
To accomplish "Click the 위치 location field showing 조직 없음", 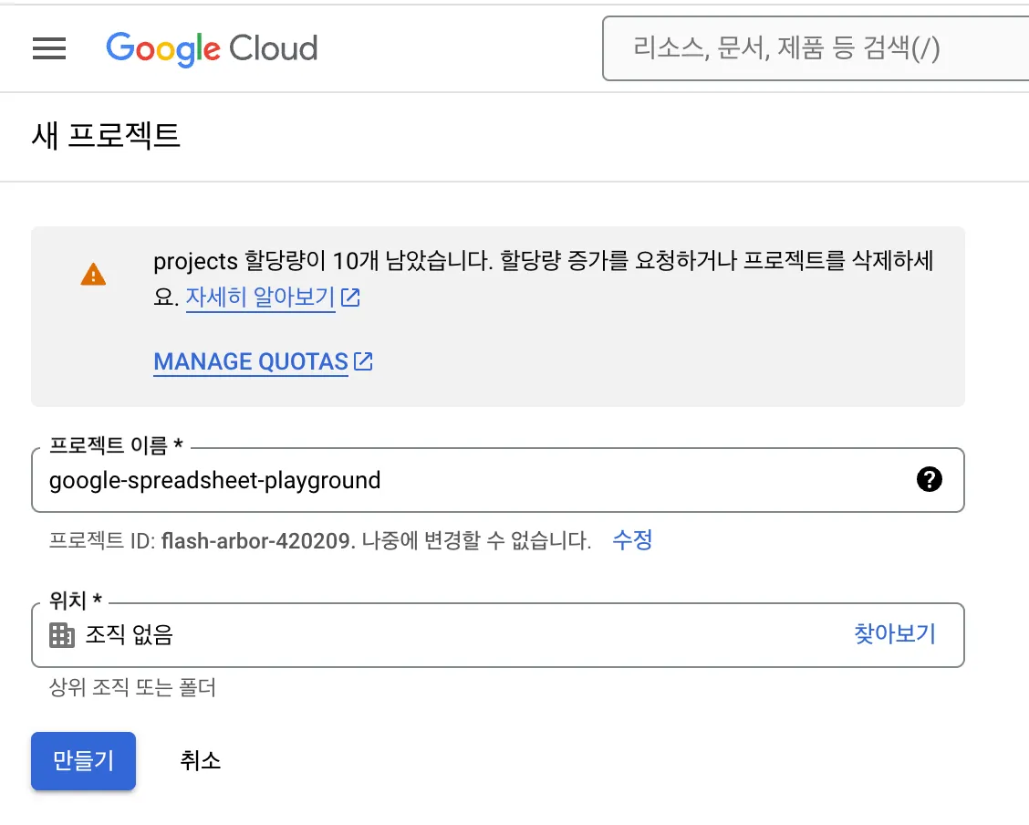I will pyautogui.click(x=365, y=634).
